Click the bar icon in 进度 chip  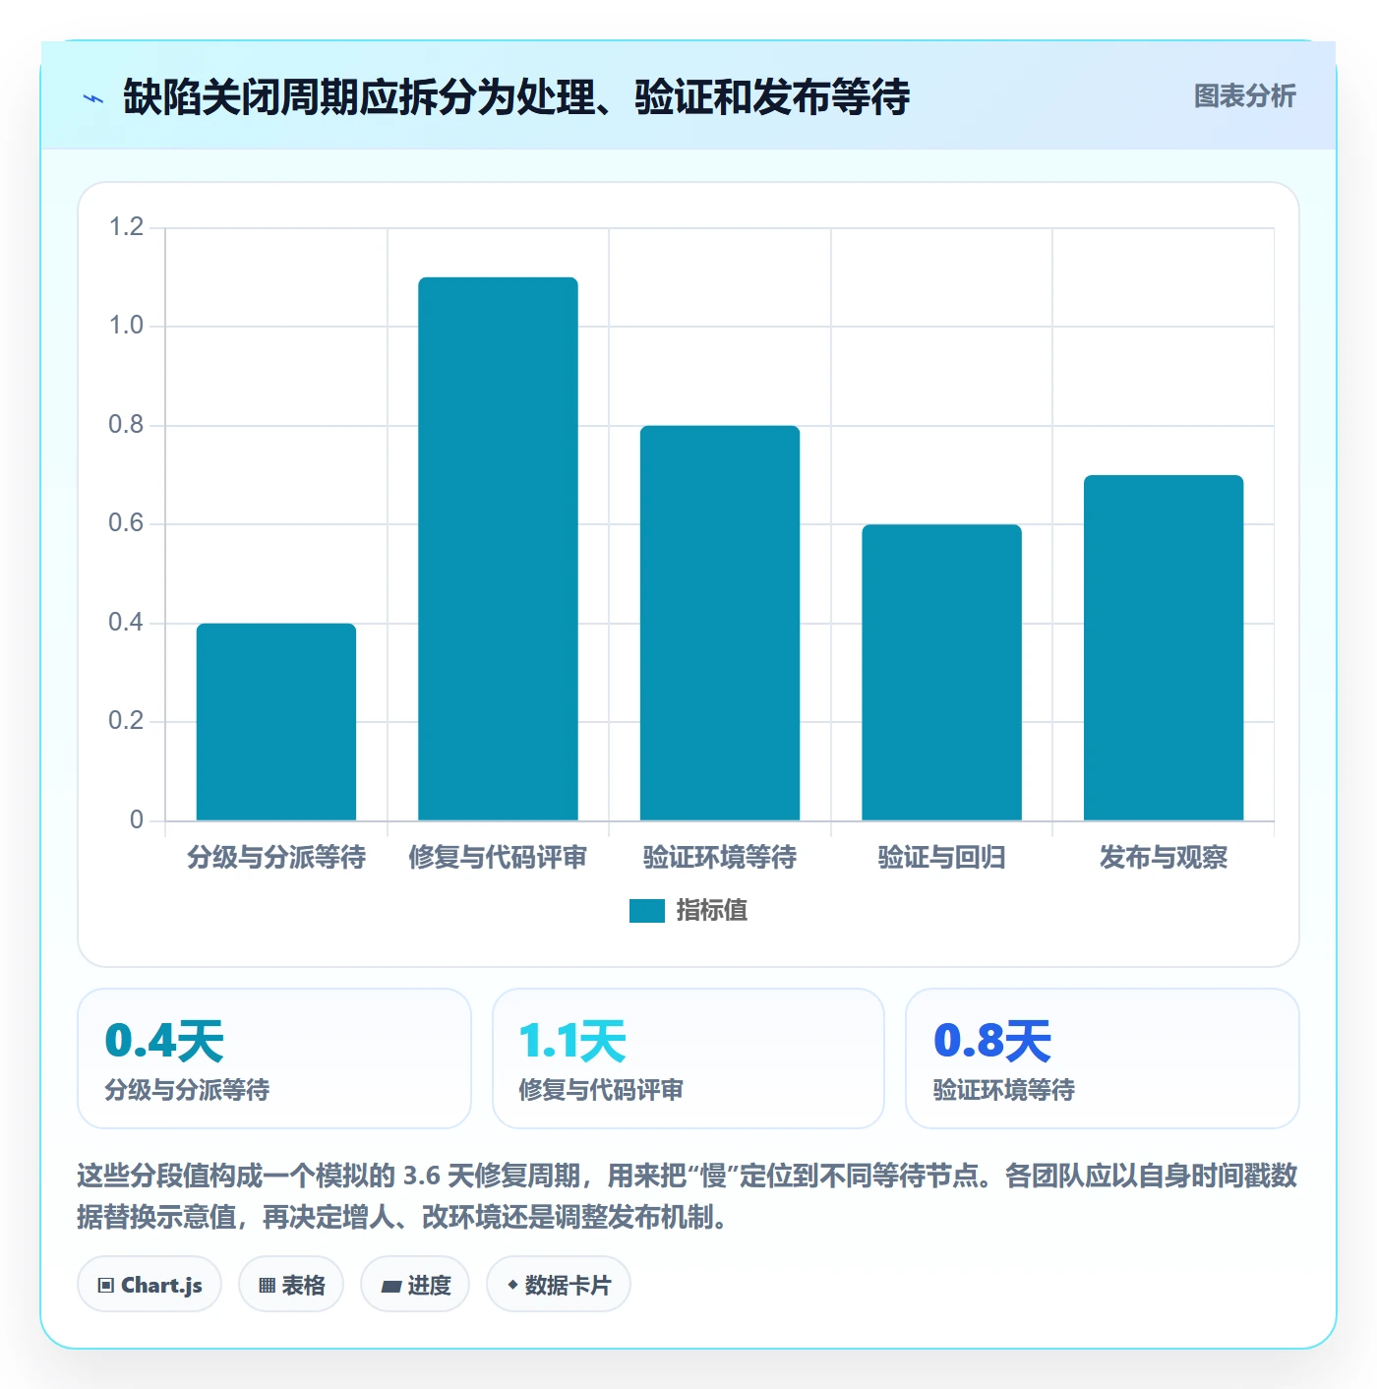391,1286
